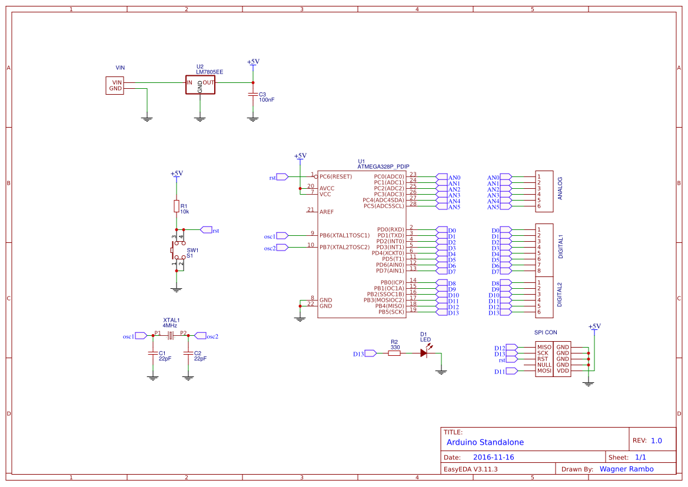Click D7 net flag beside DIGITAL1 connector
The width and height of the screenshot is (688, 487).
(506, 271)
